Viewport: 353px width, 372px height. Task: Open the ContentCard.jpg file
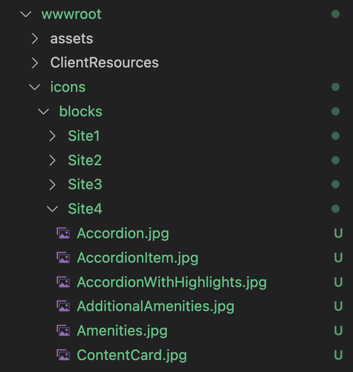click(131, 355)
